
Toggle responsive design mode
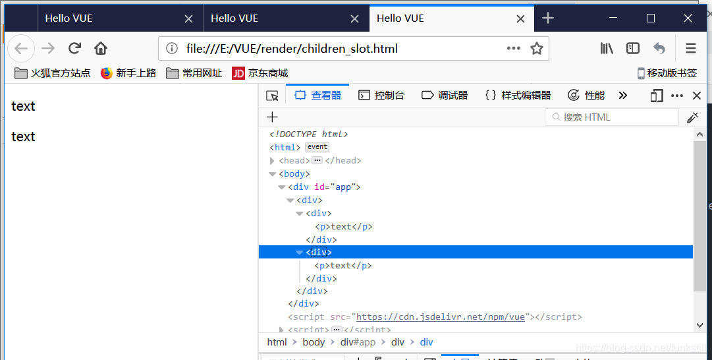[657, 96]
